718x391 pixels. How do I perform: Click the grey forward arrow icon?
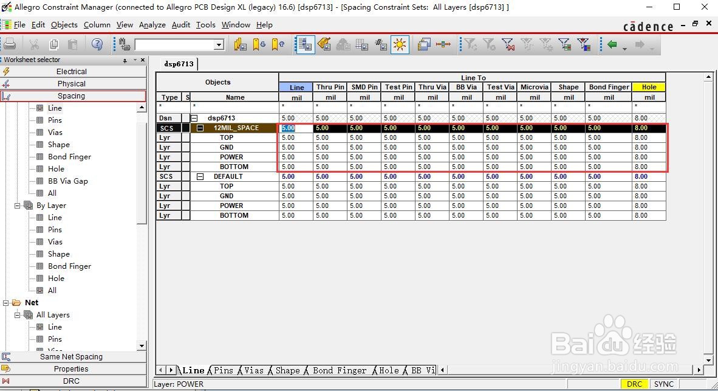pos(640,44)
